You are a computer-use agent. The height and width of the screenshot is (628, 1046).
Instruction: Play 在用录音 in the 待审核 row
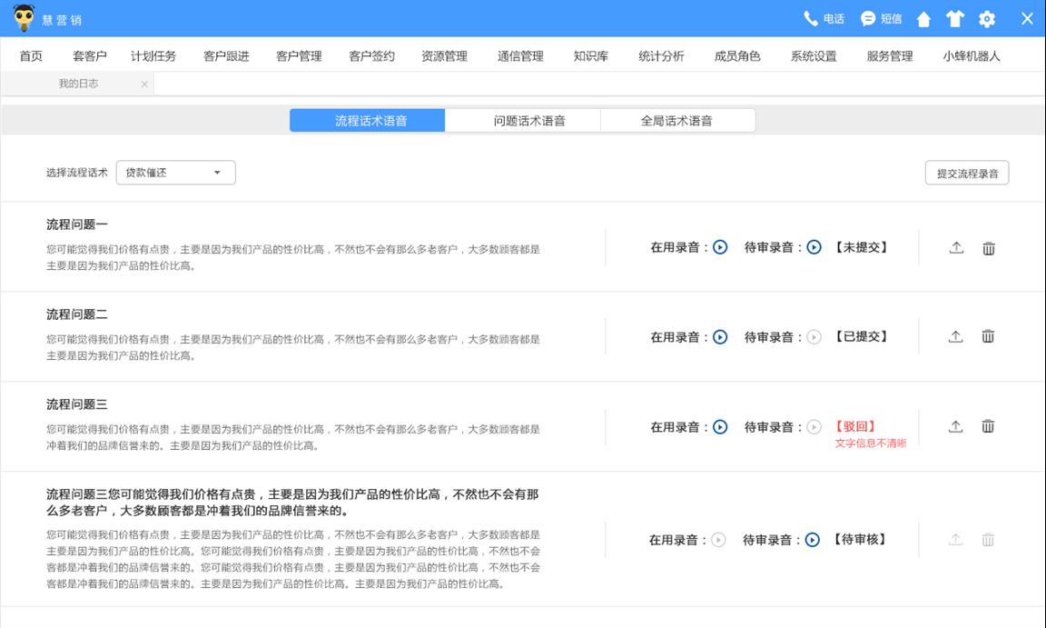click(x=718, y=540)
